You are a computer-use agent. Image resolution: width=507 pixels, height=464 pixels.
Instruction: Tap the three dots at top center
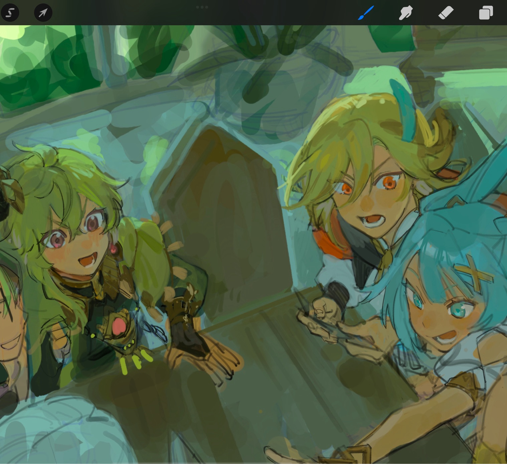pos(202,7)
